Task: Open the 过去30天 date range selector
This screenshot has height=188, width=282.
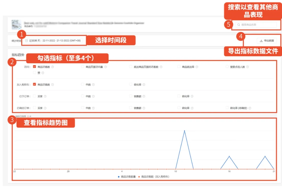Action: (x=53, y=40)
